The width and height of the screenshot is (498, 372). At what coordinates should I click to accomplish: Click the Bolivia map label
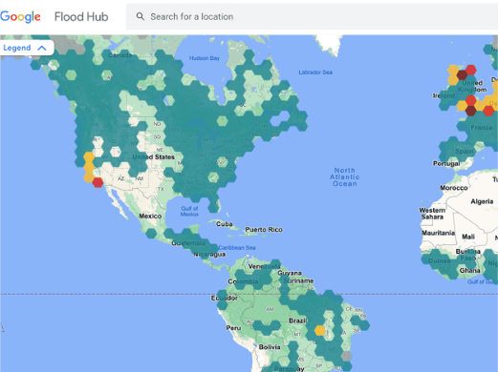point(270,347)
